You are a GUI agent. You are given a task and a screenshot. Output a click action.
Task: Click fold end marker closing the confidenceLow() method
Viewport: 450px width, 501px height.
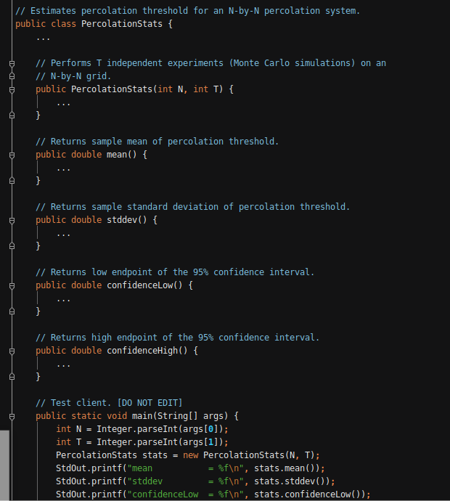point(12,311)
